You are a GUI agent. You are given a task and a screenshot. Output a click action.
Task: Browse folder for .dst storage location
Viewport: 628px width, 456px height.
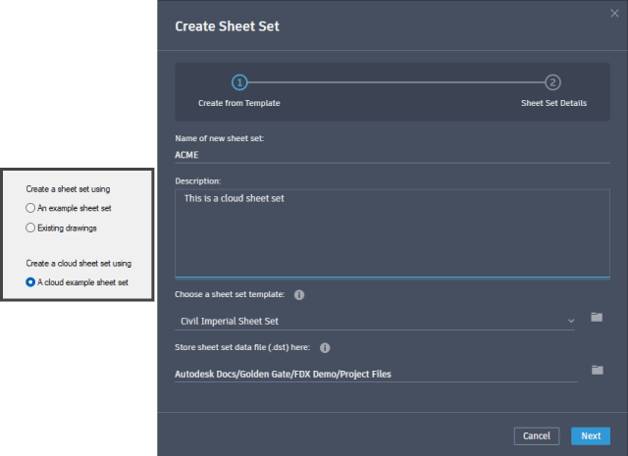(x=598, y=370)
